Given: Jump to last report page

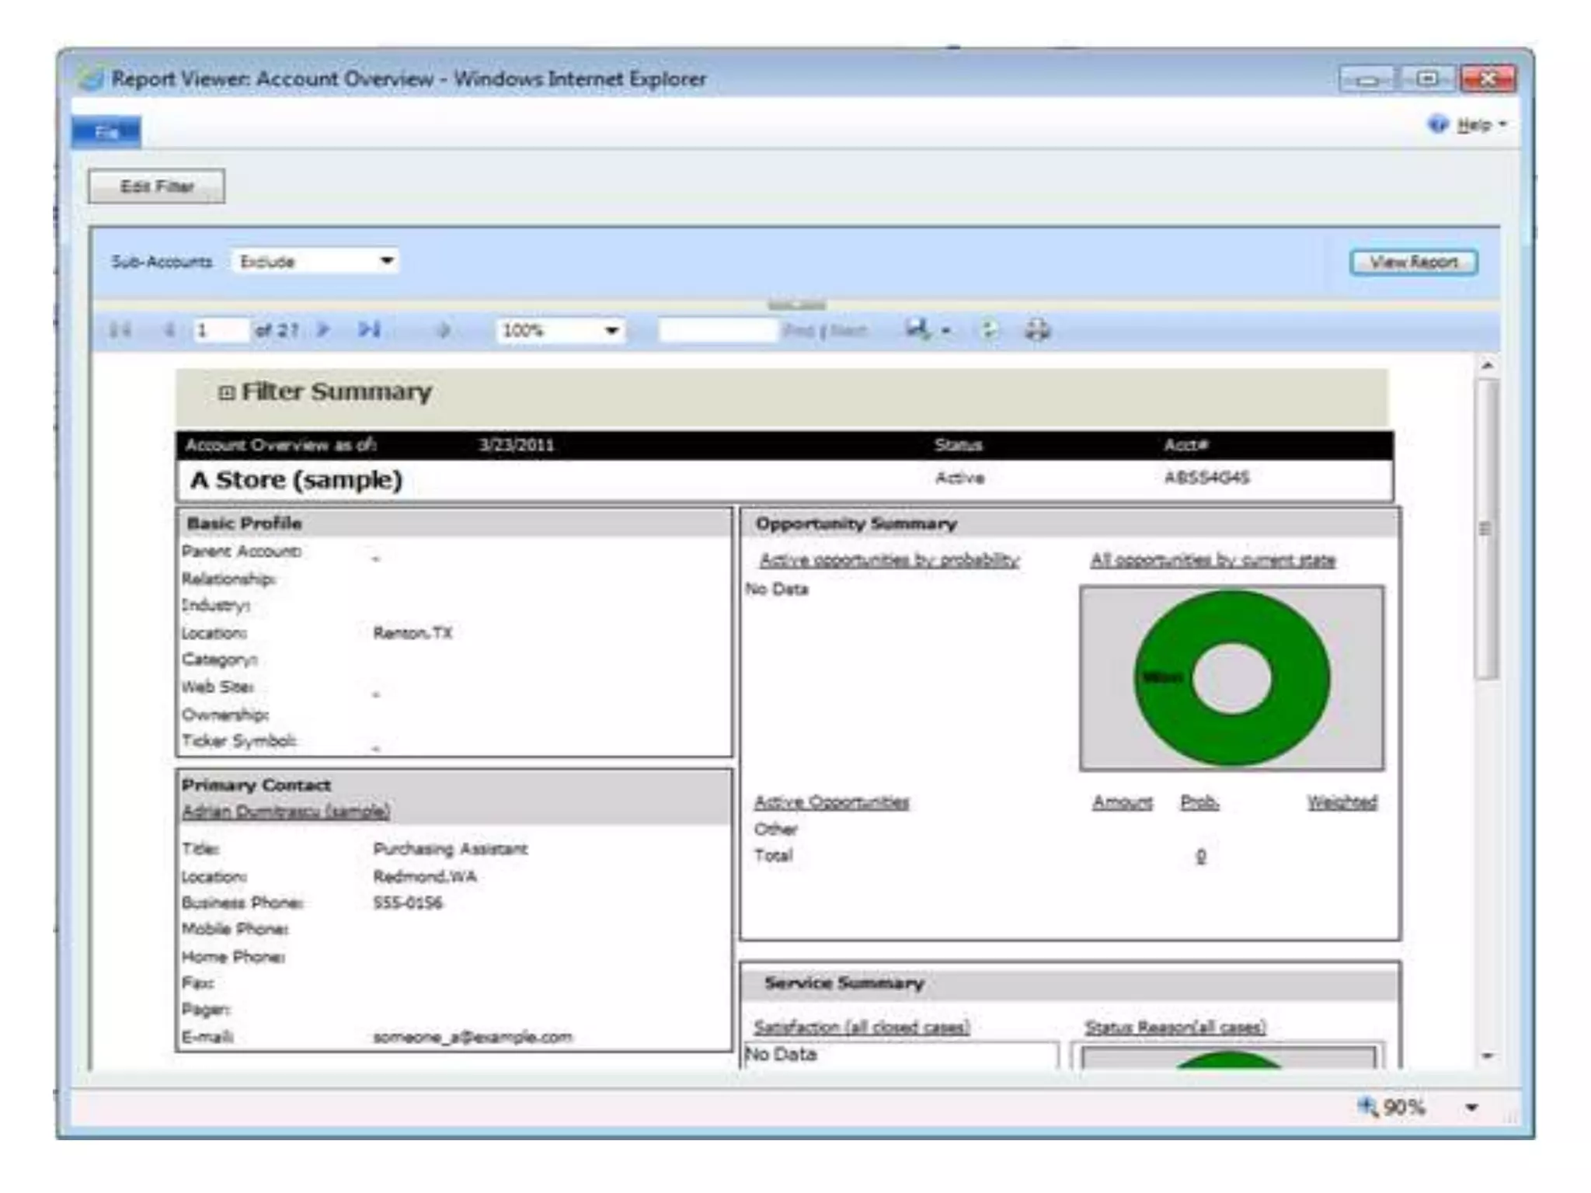Looking at the screenshot, I should tap(369, 330).
